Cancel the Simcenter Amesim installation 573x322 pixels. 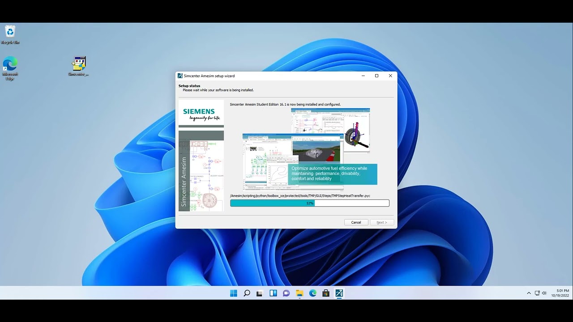[x=356, y=222]
